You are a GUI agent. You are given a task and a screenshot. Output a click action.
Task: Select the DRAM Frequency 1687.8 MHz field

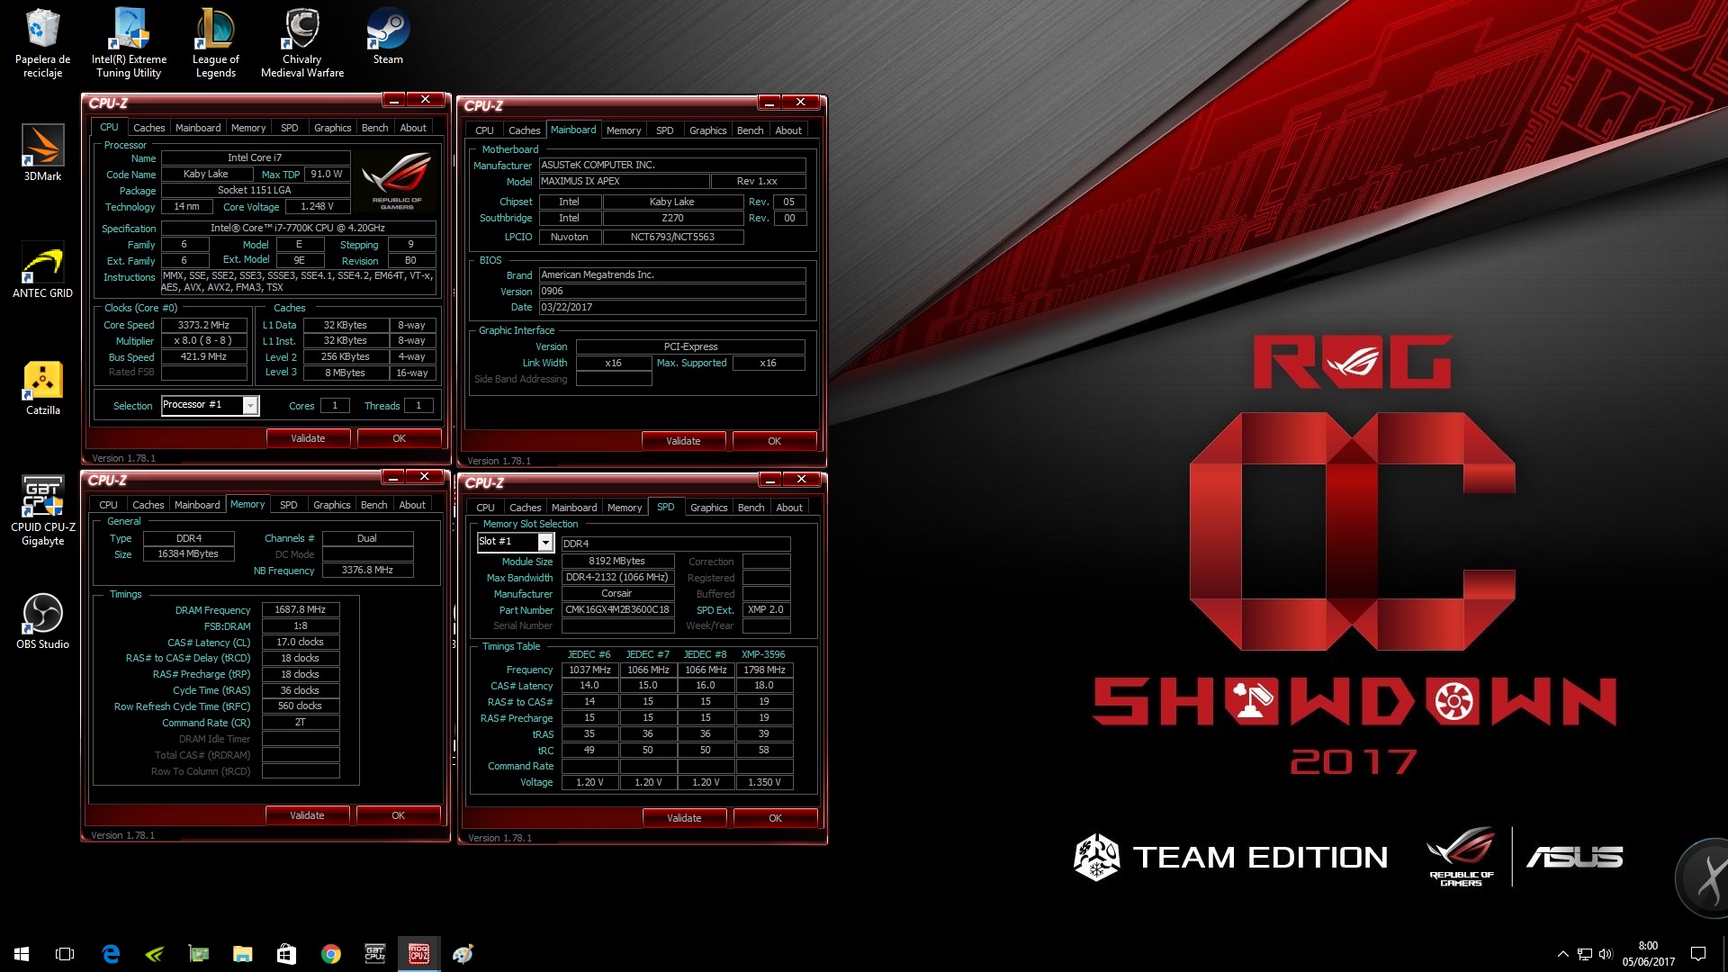(x=301, y=609)
